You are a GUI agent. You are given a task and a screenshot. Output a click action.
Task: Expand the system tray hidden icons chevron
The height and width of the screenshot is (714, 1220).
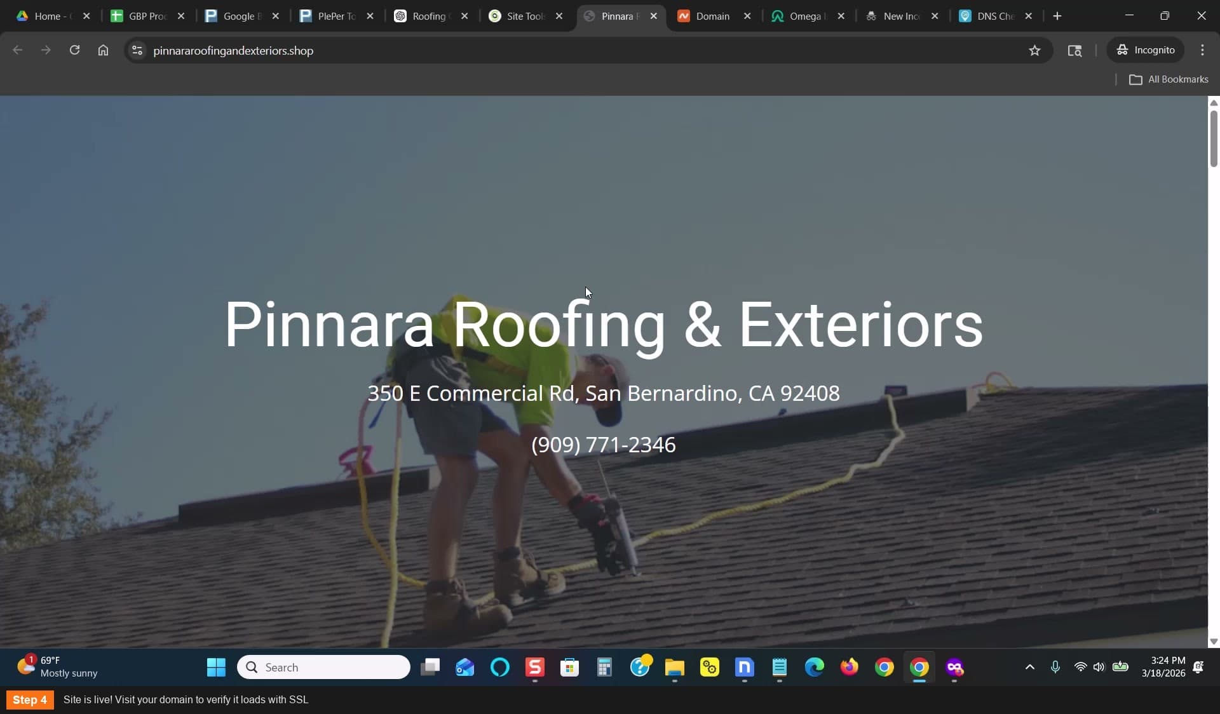[1030, 667]
